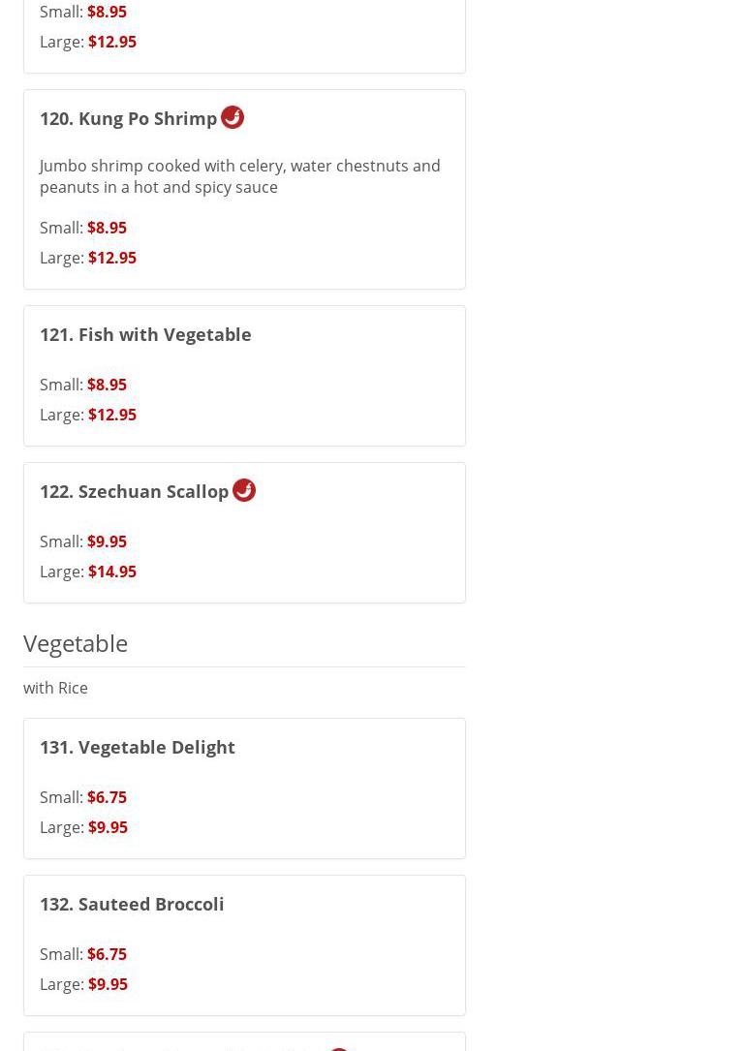Click Large $9.95 for Vegetable Delight
This screenshot has width=746, height=1051.
pos(83,827)
